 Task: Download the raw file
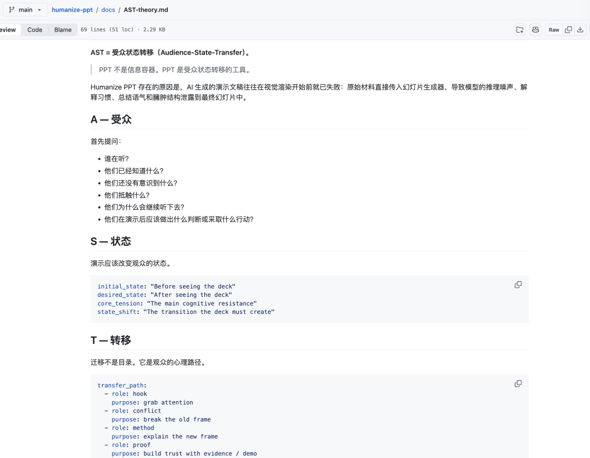click(x=580, y=29)
